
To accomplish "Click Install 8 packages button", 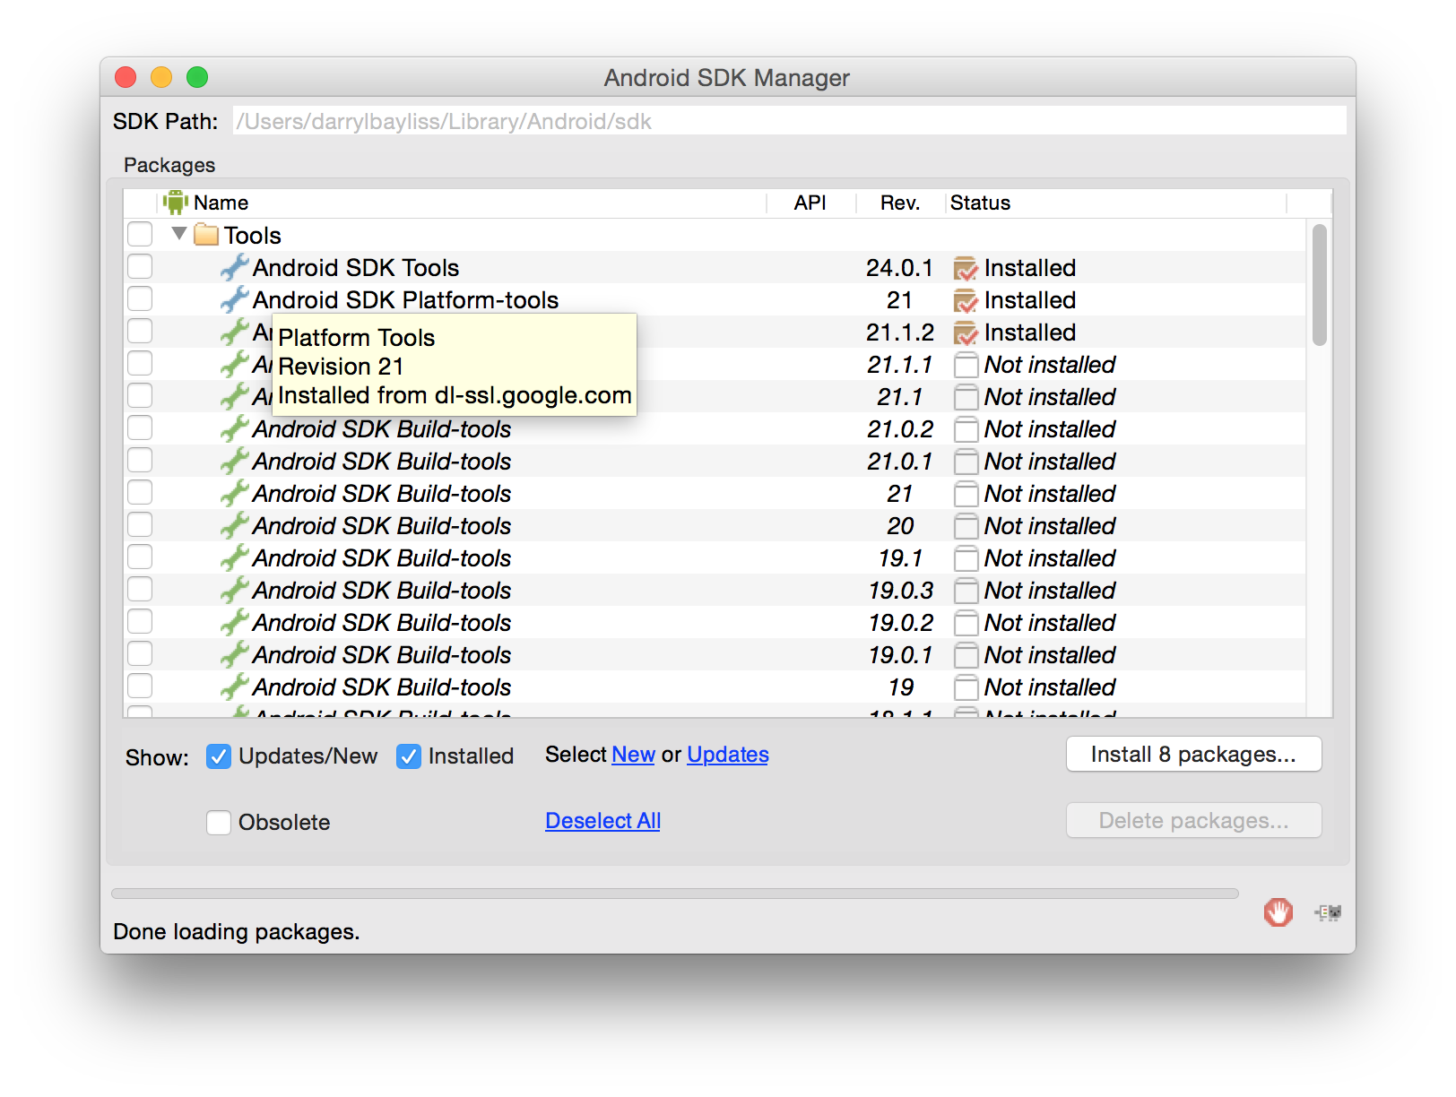I will 1193,755.
